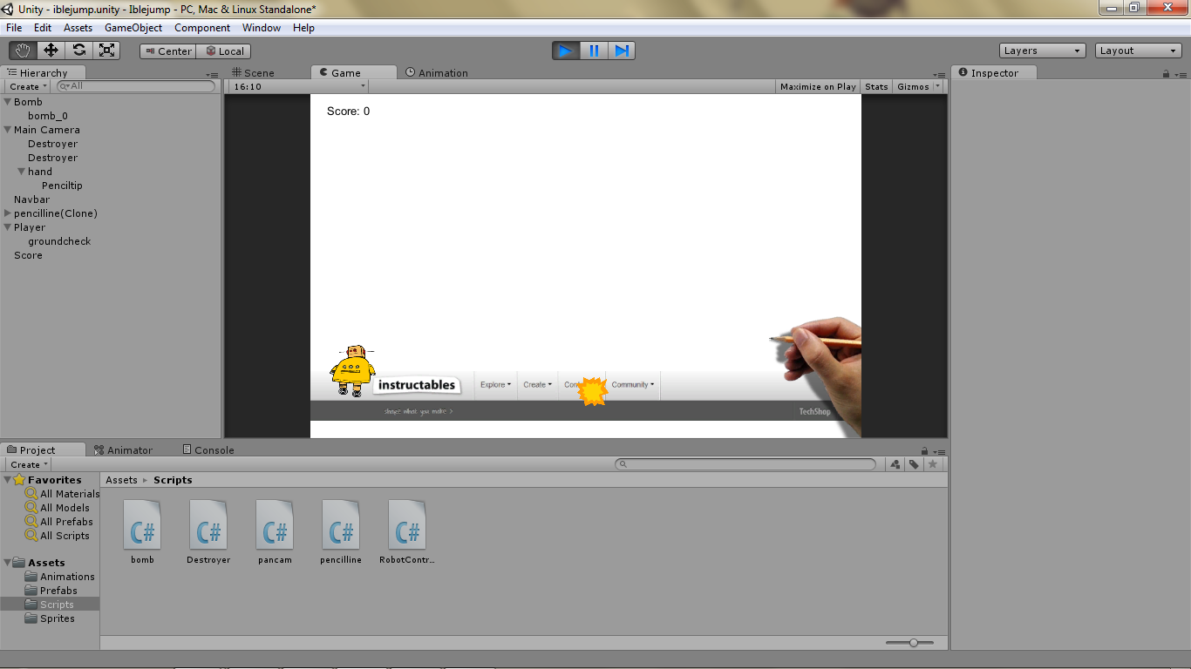Click the Play button
Screen dimensions: 1191x669
click(x=566, y=51)
